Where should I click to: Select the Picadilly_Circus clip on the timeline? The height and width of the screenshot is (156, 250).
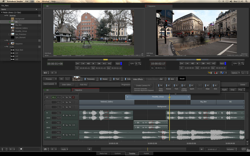158,97
